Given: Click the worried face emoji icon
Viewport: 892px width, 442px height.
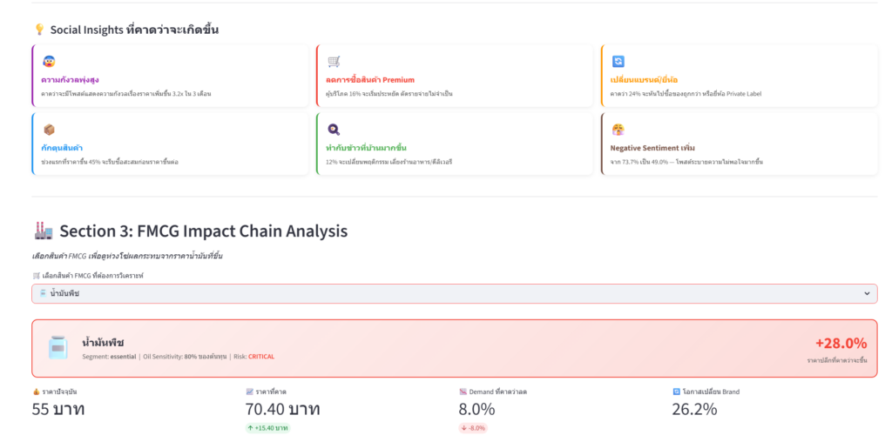Looking at the screenshot, I should coord(49,61).
